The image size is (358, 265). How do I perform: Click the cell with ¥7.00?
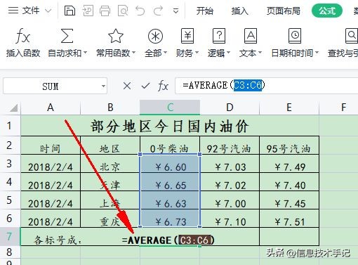(230, 200)
